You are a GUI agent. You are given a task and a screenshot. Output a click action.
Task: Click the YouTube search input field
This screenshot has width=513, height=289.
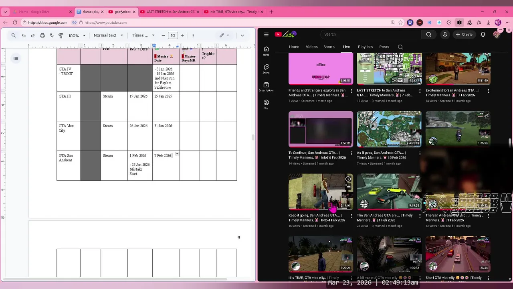click(372, 35)
